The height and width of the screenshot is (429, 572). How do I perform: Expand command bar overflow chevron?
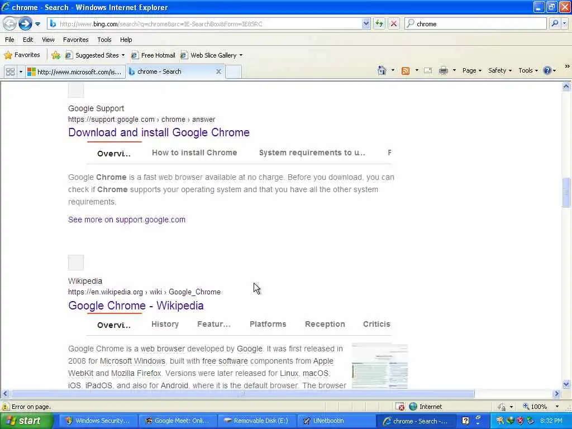pyautogui.click(x=568, y=66)
